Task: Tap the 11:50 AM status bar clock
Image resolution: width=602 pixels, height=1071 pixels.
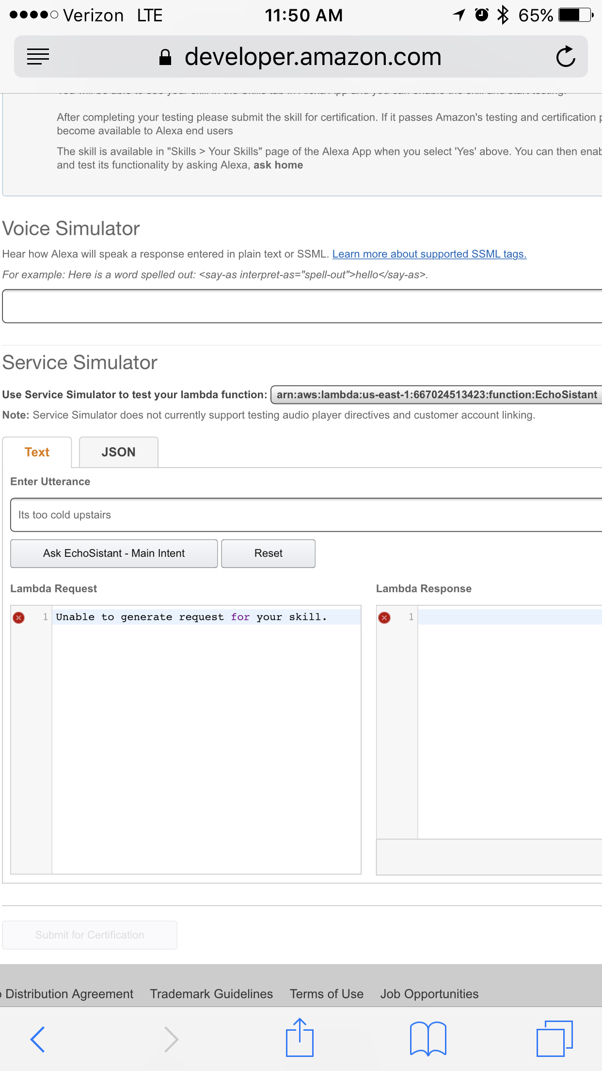Action: coord(304,15)
